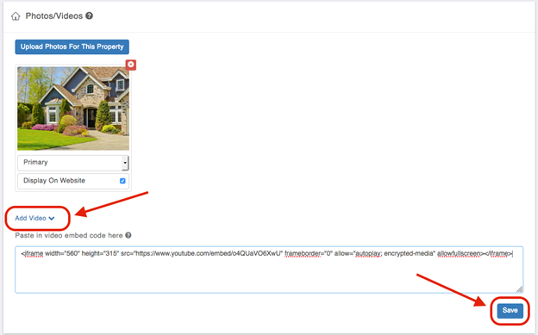Remove the house photo with red X
Image resolution: width=538 pixels, height=335 pixels.
click(131, 65)
